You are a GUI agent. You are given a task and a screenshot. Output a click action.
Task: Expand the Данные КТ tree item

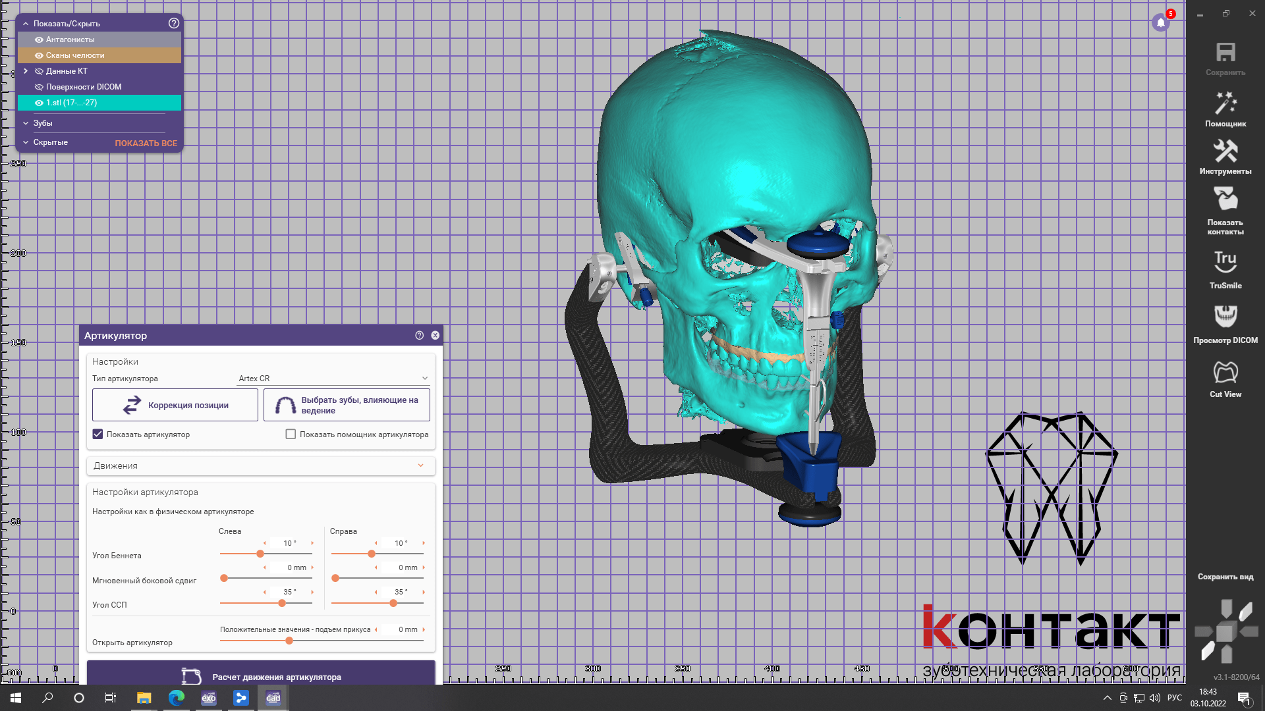pos(26,71)
